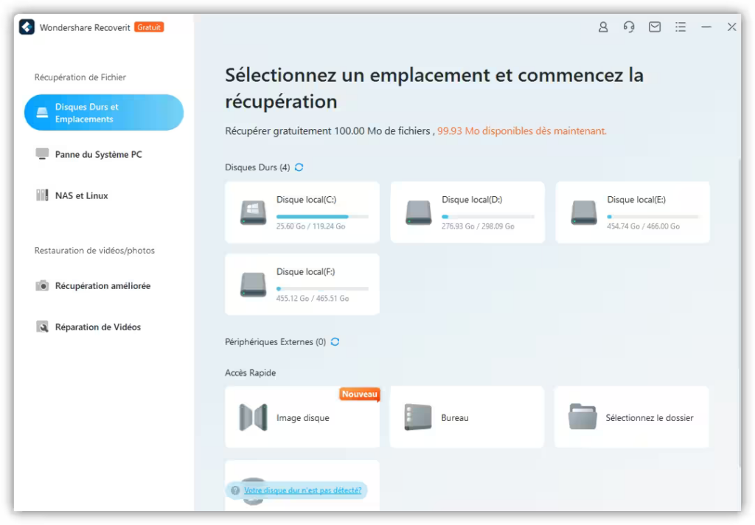Select Disque local (E:) drive card
755x525 pixels.
pyautogui.click(x=633, y=212)
